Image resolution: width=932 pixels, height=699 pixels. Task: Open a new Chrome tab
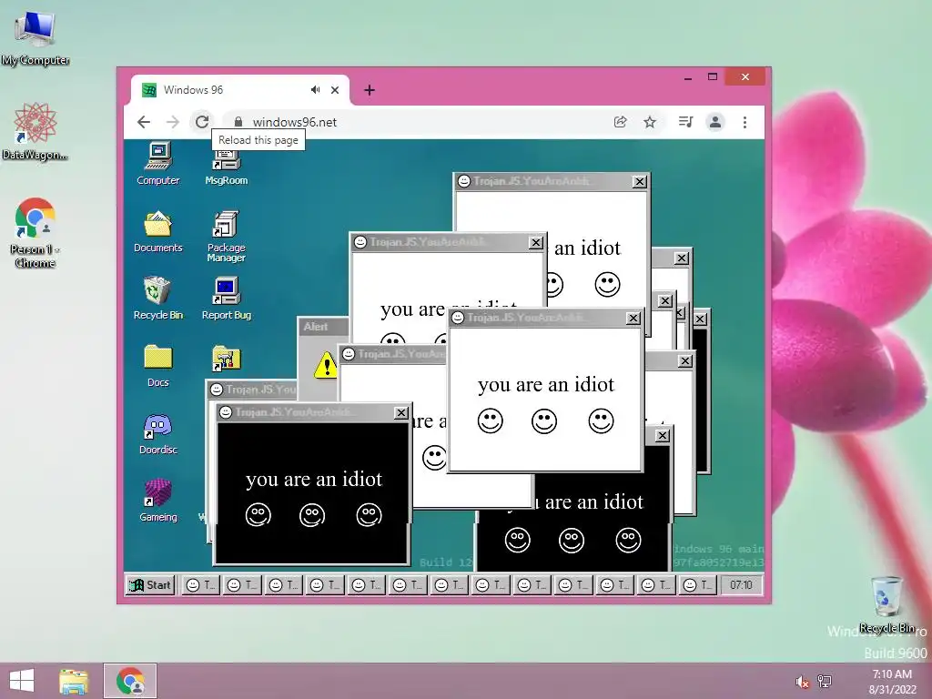click(370, 90)
